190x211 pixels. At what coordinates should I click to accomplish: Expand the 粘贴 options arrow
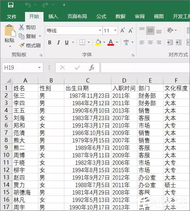click(10, 46)
